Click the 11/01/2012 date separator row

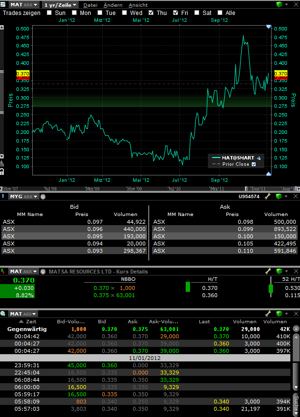point(145,358)
